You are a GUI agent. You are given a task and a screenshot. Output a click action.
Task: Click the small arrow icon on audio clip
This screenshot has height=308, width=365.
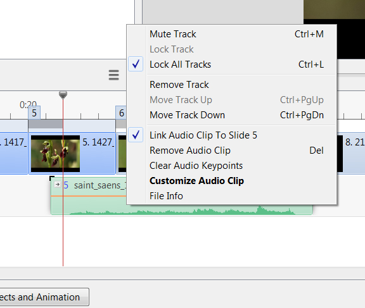(58, 185)
